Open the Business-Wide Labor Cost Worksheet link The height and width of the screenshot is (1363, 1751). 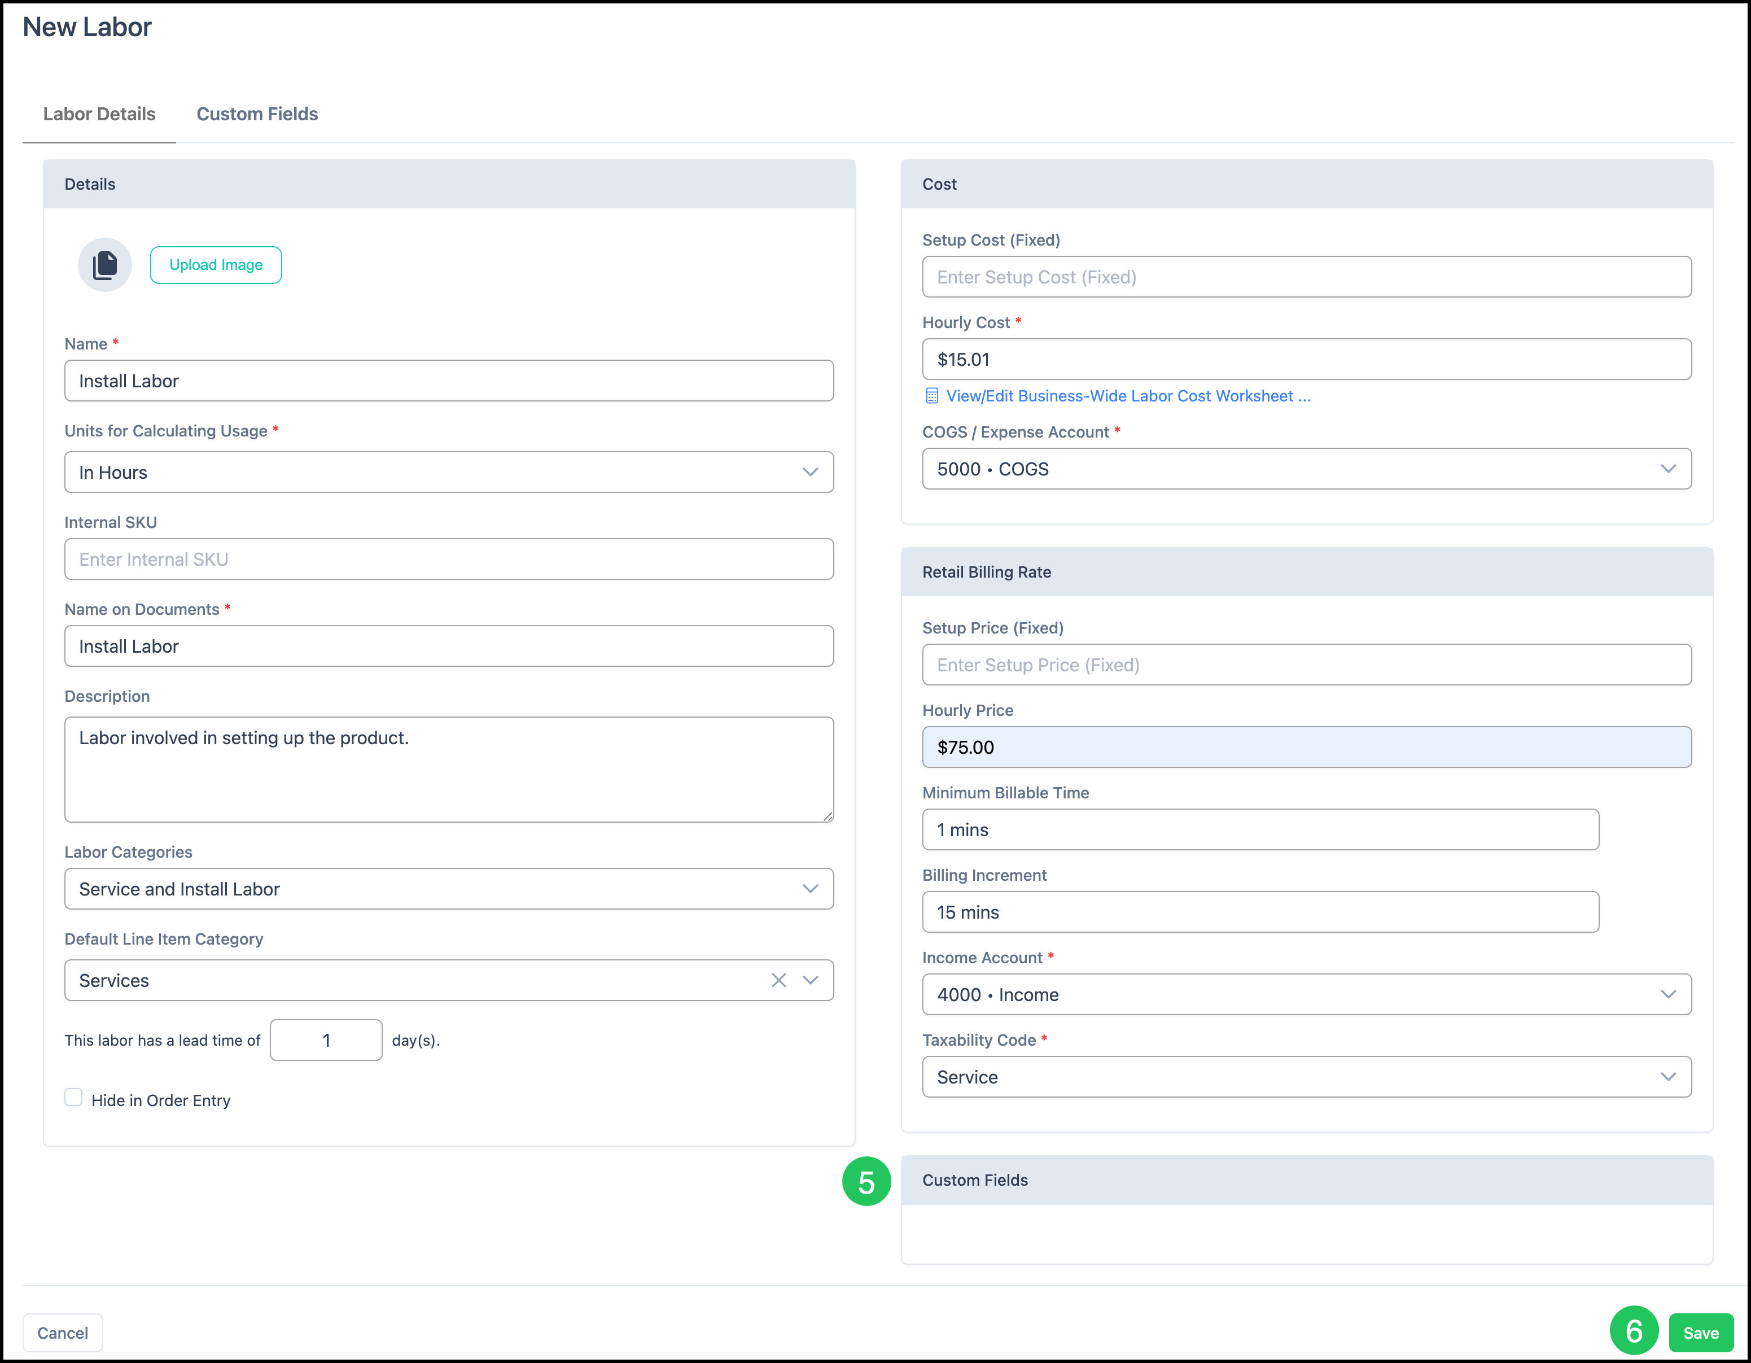pos(1127,396)
